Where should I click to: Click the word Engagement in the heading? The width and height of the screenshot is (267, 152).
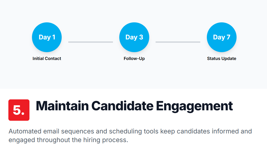coord(194,107)
